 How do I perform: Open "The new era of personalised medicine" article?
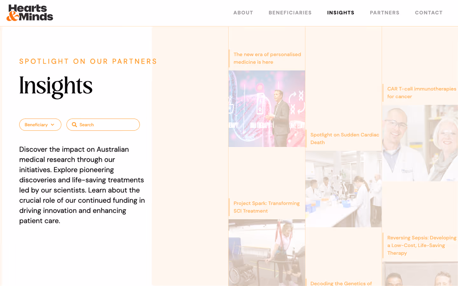click(267, 58)
